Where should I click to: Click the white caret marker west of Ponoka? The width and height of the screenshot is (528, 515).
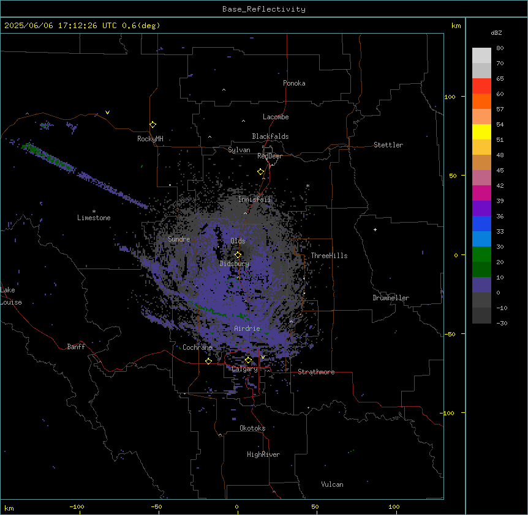coord(224,90)
